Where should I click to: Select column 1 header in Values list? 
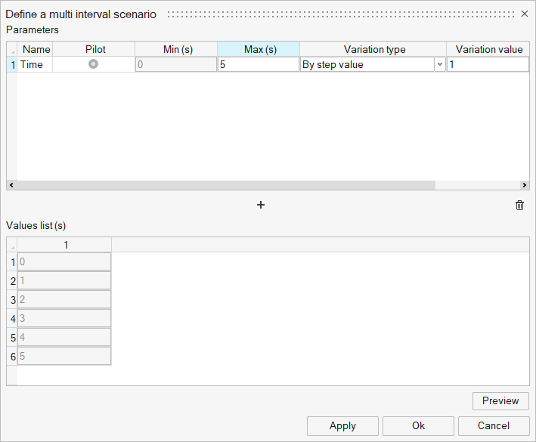click(65, 245)
